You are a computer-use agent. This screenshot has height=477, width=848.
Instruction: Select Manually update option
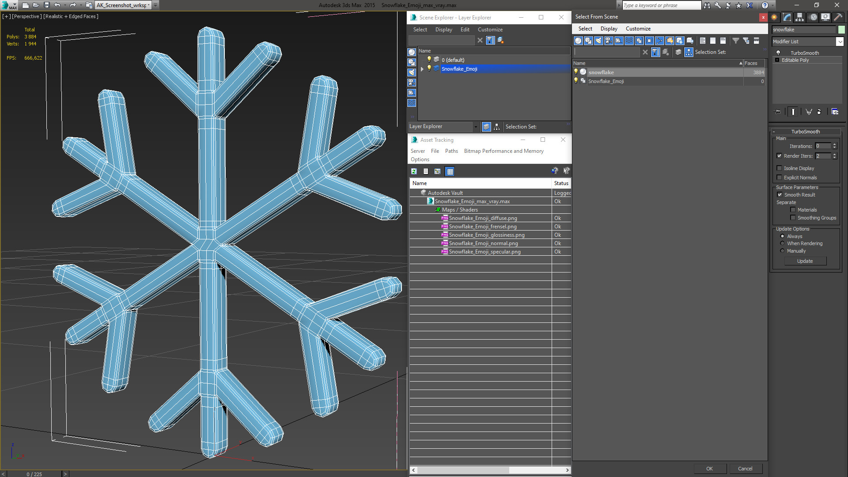point(782,251)
